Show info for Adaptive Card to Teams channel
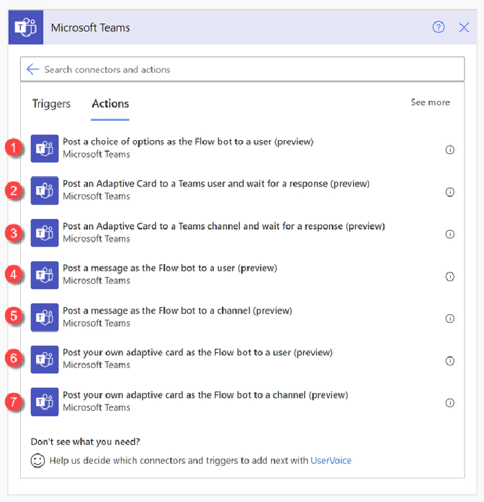484x502 pixels. (450, 234)
